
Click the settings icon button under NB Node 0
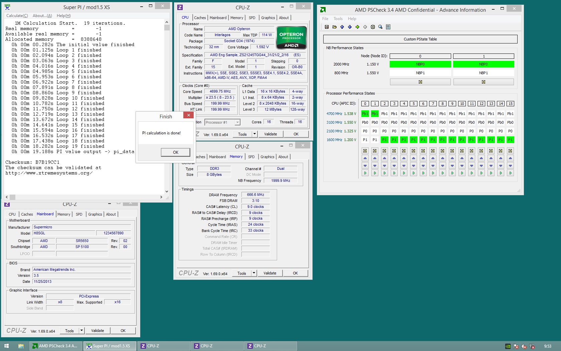coord(420,82)
